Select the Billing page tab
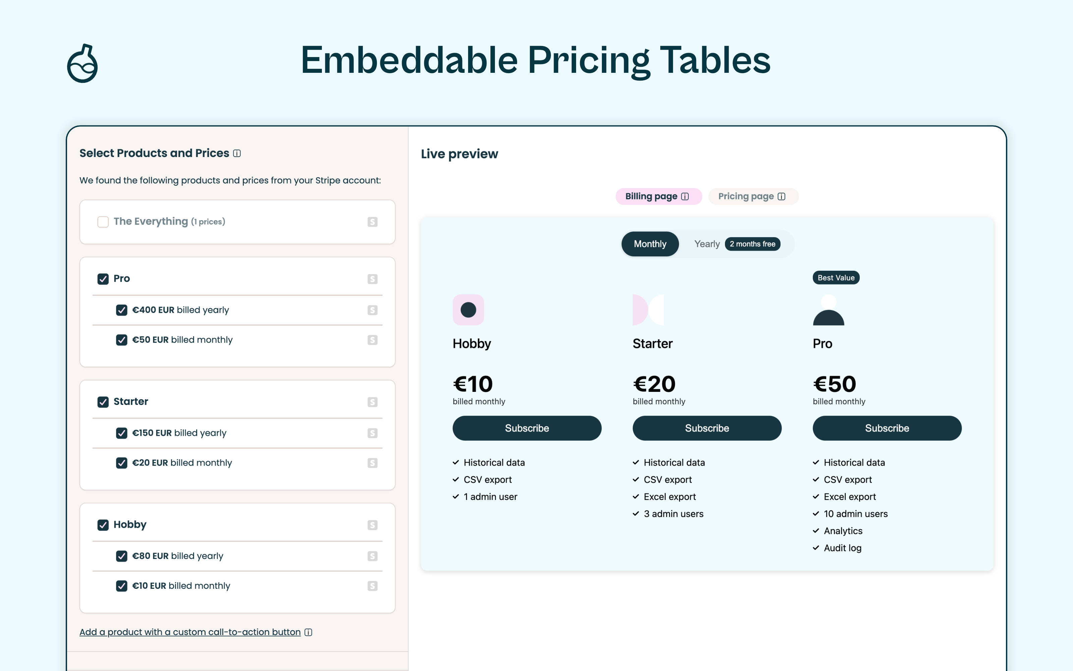The image size is (1073, 671). point(659,197)
